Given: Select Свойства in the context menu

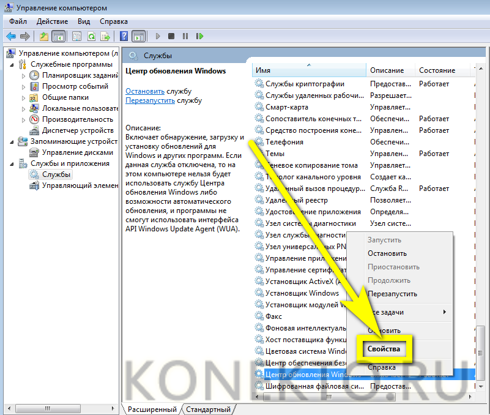Looking at the screenshot, I should pyautogui.click(x=384, y=349).
